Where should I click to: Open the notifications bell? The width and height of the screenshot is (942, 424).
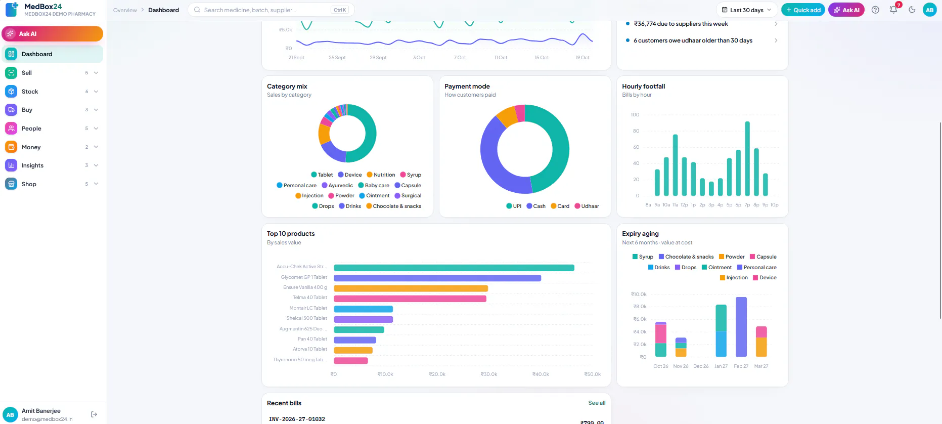pos(893,10)
